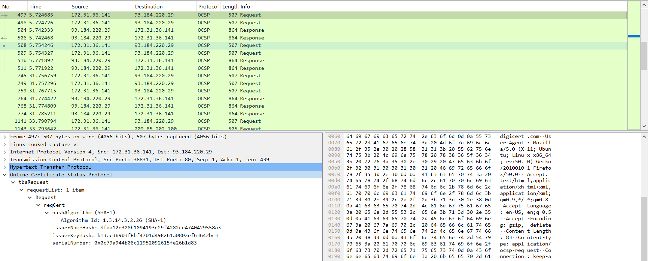Click ASCII text 'digicert .com' in bytes pane
The image size is (648, 261).
tap(519, 136)
